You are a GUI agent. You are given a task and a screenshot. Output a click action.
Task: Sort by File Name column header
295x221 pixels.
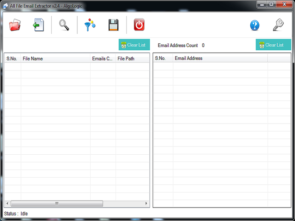coord(56,58)
